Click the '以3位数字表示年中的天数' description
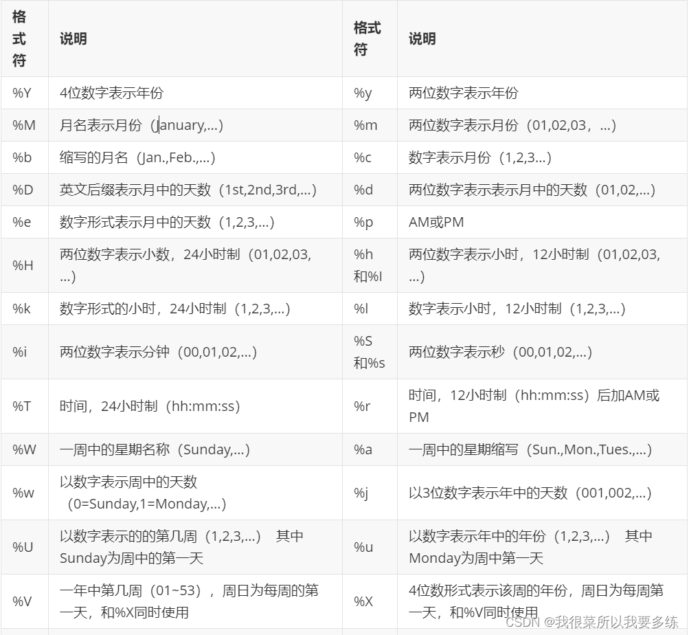 coord(530,493)
